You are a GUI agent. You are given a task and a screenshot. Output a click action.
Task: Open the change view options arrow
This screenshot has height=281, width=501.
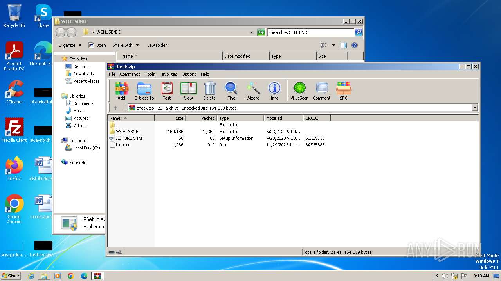coord(333,45)
